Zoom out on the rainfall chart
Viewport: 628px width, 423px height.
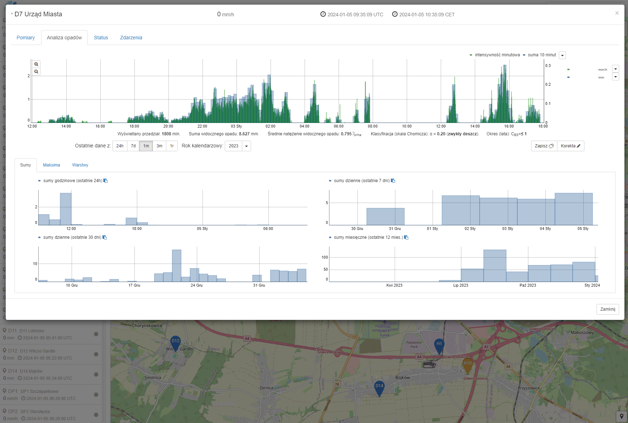[x=36, y=72]
